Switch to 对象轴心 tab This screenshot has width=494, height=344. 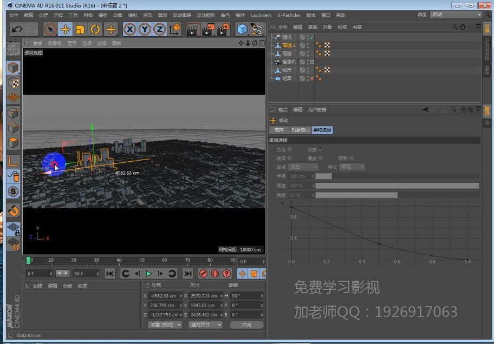click(300, 130)
